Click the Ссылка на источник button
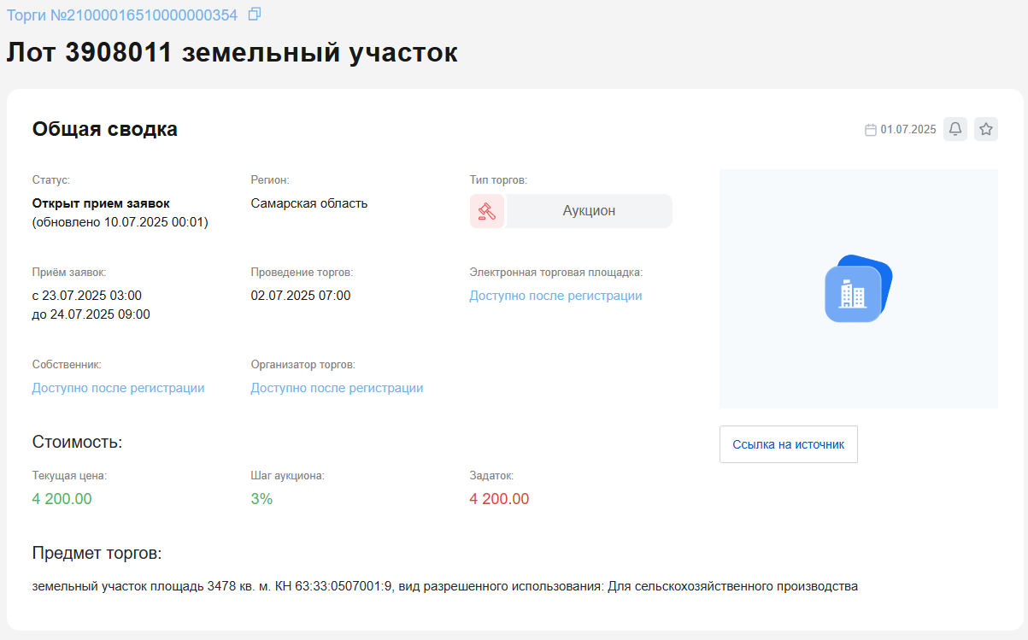The image size is (1028, 640). pos(788,444)
